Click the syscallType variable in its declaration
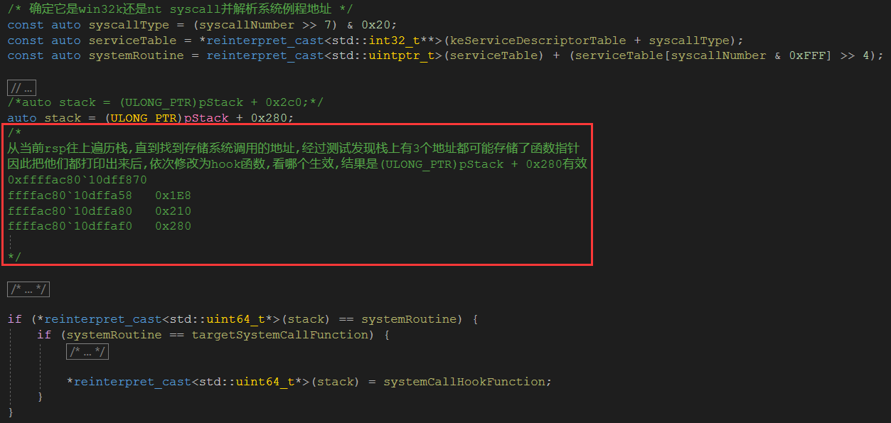This screenshot has width=891, height=423. (122, 25)
